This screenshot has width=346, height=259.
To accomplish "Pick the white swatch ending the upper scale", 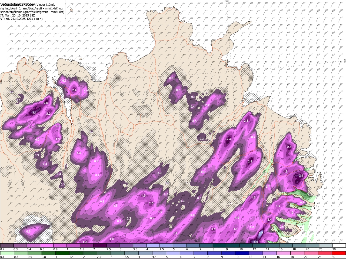I will click(x=339, y=245).
